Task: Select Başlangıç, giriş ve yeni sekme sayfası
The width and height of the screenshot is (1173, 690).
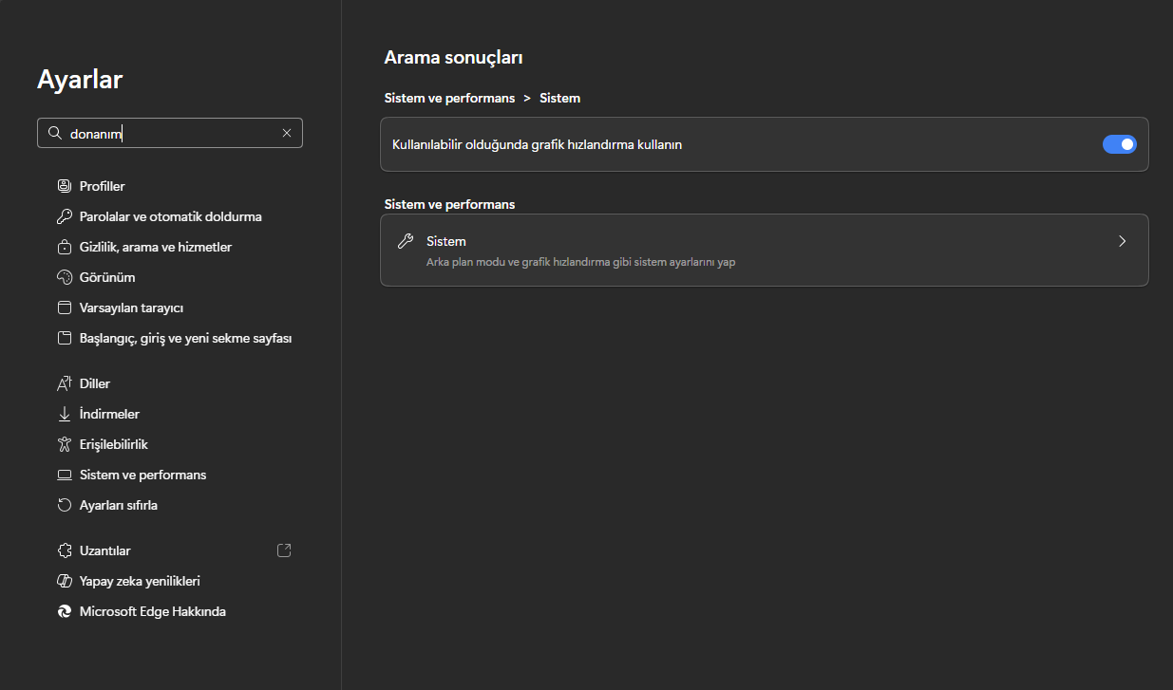Action: (185, 338)
